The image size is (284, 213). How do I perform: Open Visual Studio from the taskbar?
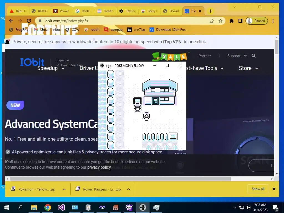coord(61,207)
